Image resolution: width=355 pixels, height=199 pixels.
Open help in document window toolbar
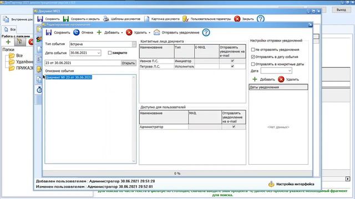(261, 19)
